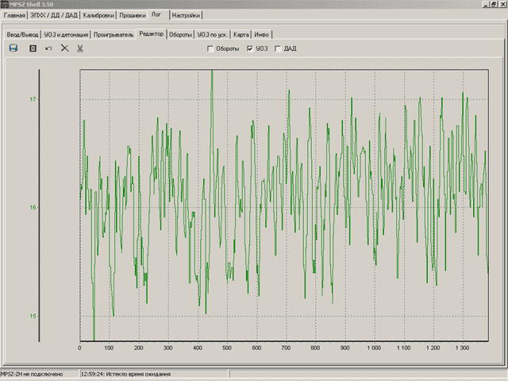Open the Главная tab

click(14, 15)
